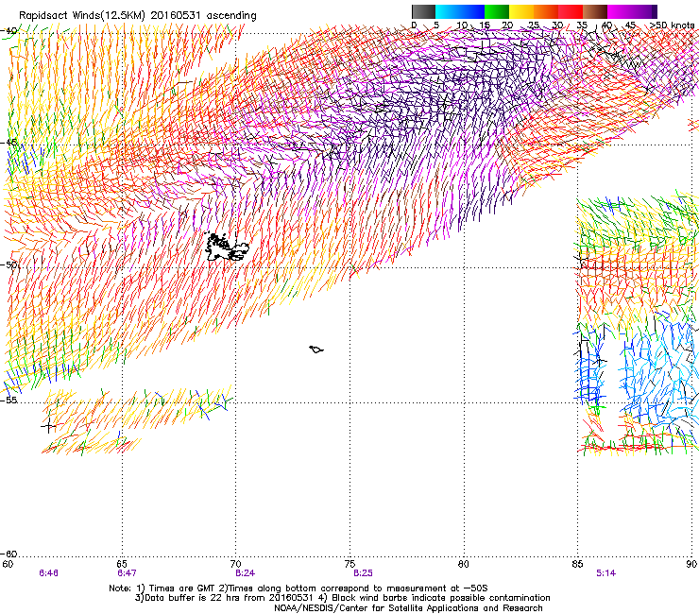Click the '75' longitude axis label

point(349,564)
